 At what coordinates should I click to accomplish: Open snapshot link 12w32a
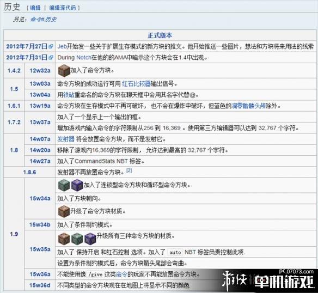pyautogui.click(x=40, y=71)
